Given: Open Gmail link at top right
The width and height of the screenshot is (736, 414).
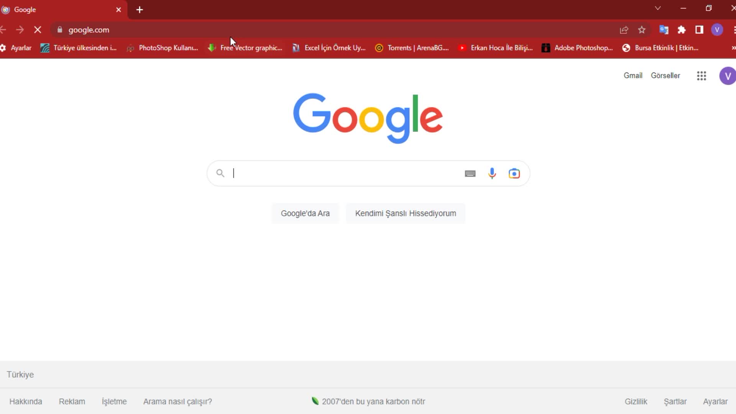Looking at the screenshot, I should [632, 75].
